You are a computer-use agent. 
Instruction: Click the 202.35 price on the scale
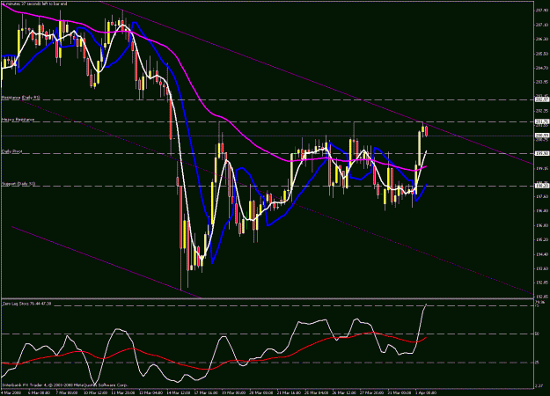542,111
